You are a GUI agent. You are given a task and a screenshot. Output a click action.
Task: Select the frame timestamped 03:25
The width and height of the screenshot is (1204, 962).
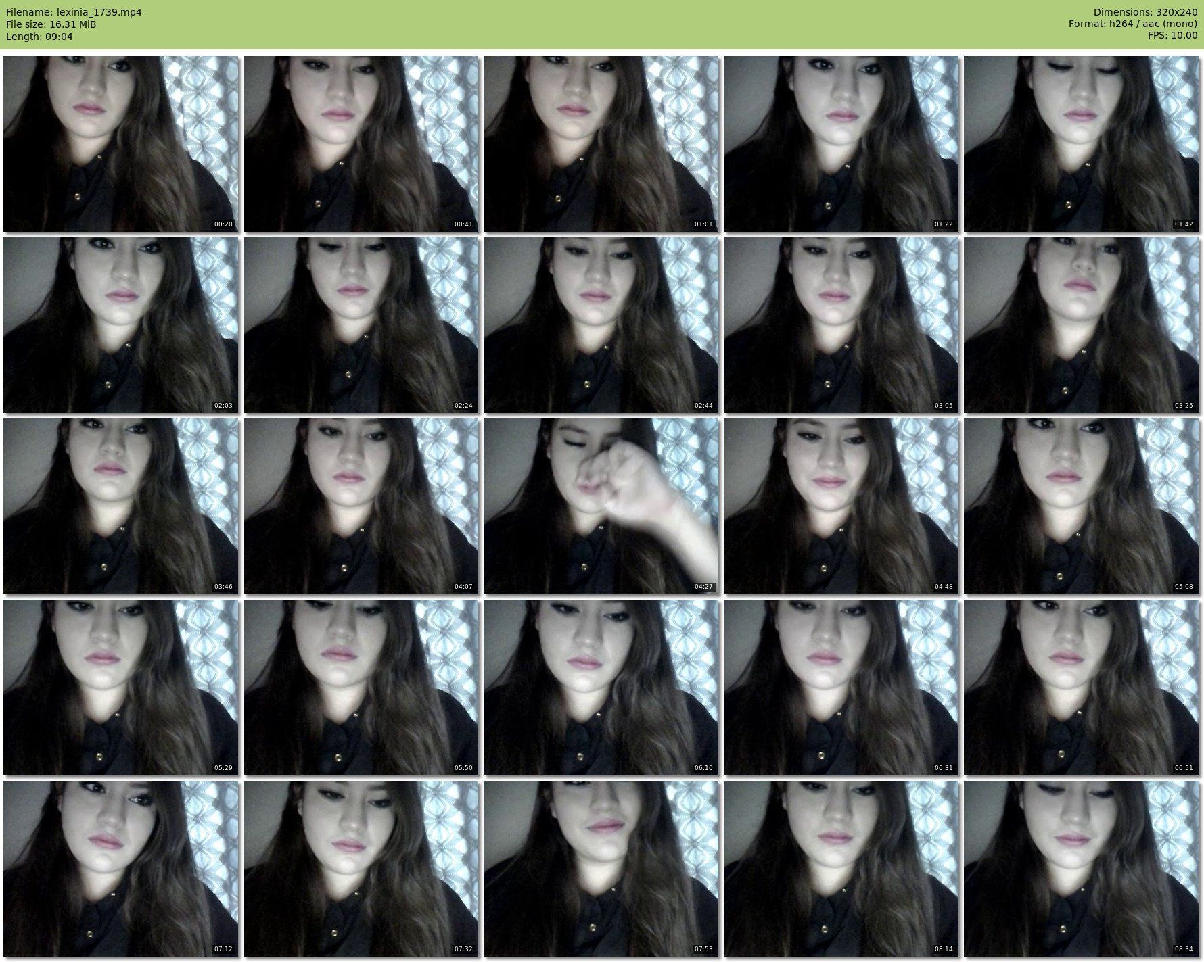point(1081,325)
